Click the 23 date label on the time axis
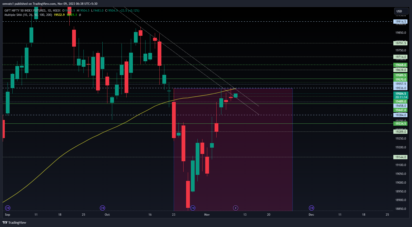Image resolution: width=412 pixels, height=227 pixels. (x=173, y=215)
